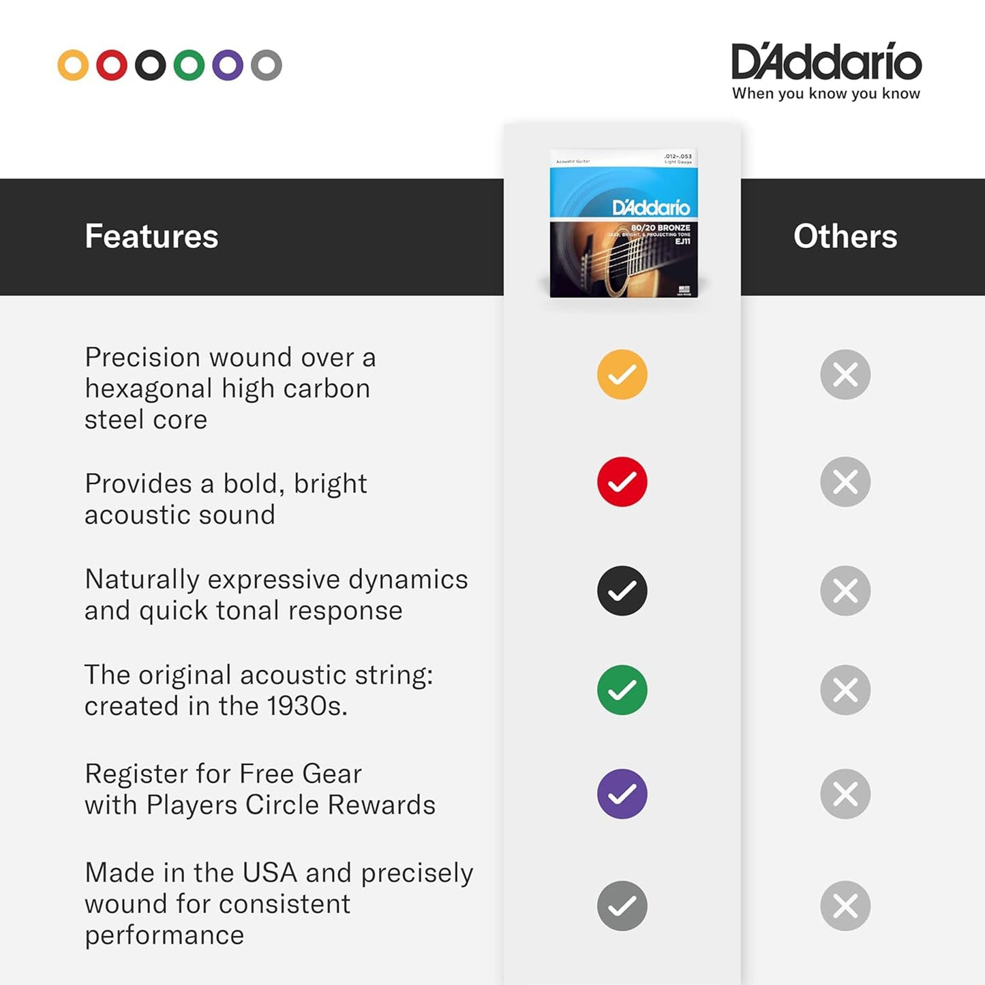The height and width of the screenshot is (985, 985).
Task: Select the orange ring in the top color row
Action: click(x=73, y=65)
